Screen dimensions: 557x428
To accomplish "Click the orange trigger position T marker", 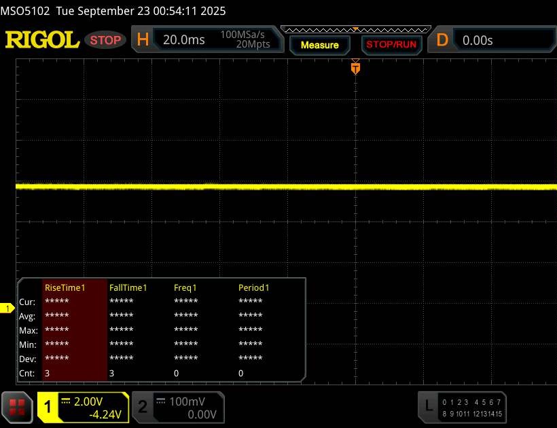I will (355, 68).
